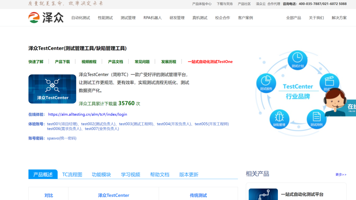Screen dimensions: 356x200
Task: Open the 客户案例 navigation menu
Action: 245,18
